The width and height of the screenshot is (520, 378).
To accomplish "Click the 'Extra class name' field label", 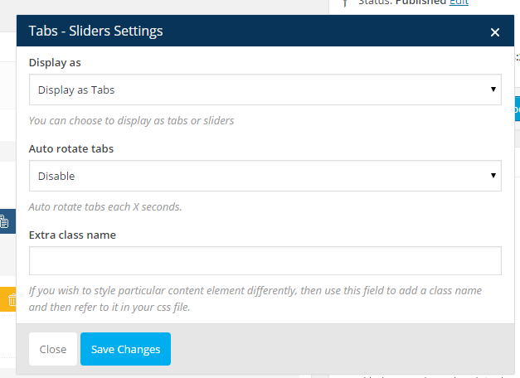I will (x=72, y=235).
